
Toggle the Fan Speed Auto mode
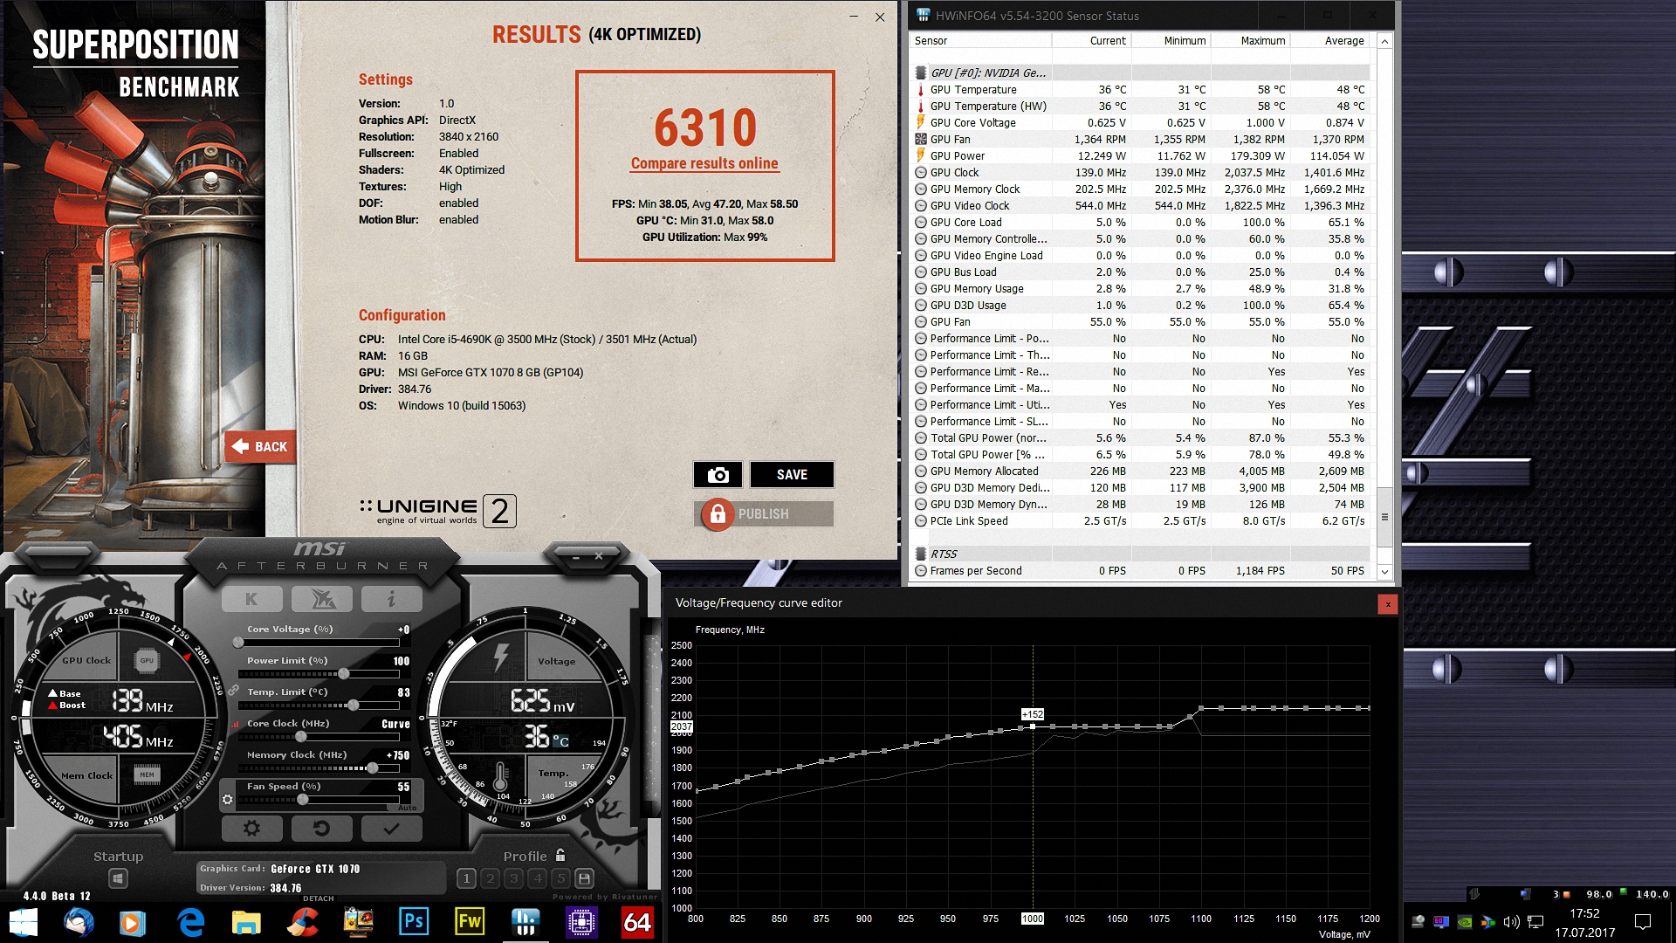tap(407, 808)
